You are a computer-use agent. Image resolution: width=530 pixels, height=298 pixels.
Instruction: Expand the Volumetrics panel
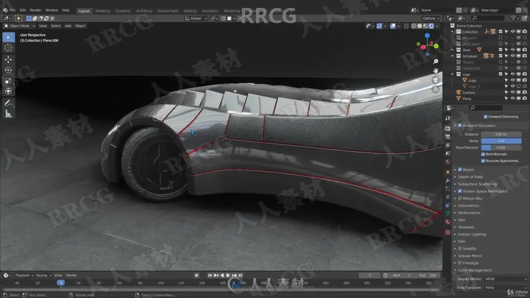tap(468, 206)
